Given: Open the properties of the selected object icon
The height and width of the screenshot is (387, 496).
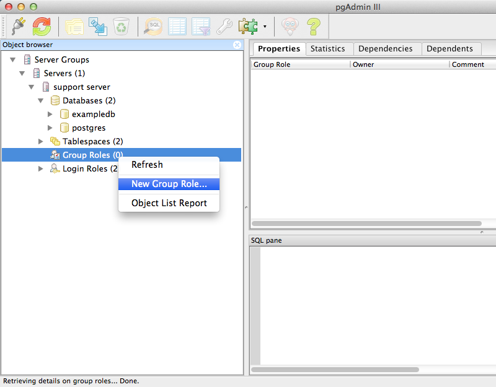Looking at the screenshot, I should click(74, 27).
